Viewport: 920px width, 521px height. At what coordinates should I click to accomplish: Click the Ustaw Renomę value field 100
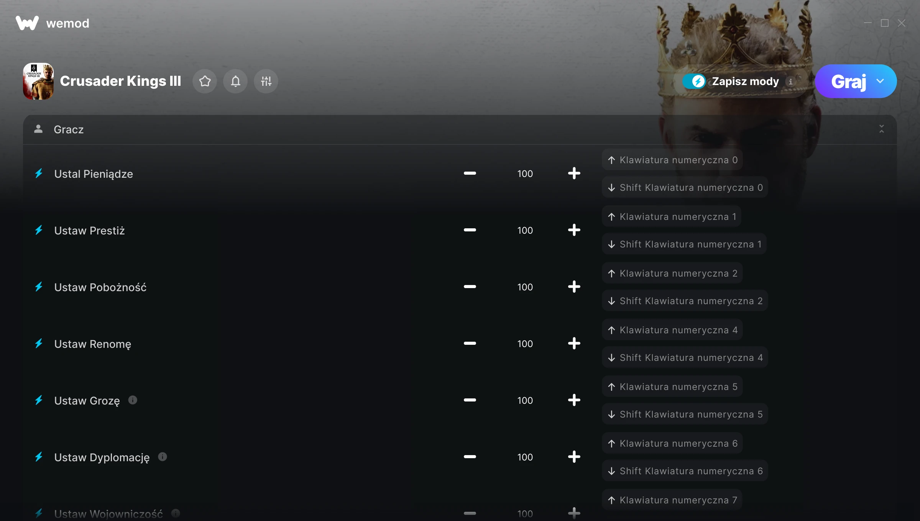(x=525, y=344)
